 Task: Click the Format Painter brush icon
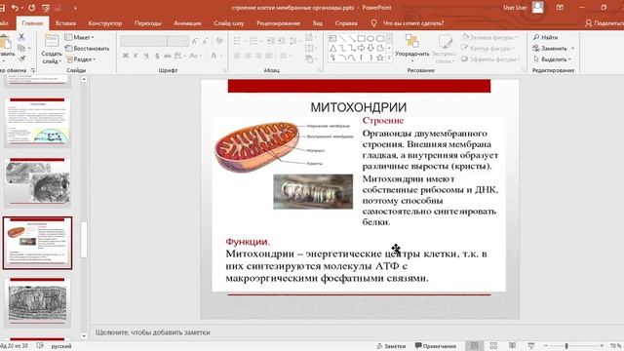21,58
